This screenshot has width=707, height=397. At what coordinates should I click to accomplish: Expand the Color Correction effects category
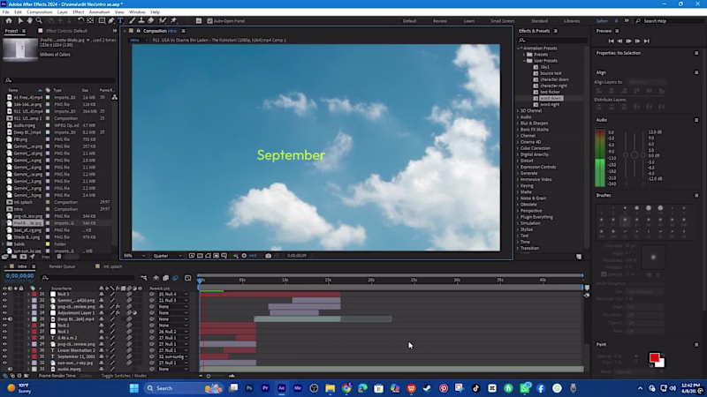tap(518, 148)
